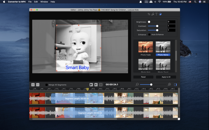Add a new segment with plus button
This screenshot has width=209, height=130.
click(x=33, y=85)
